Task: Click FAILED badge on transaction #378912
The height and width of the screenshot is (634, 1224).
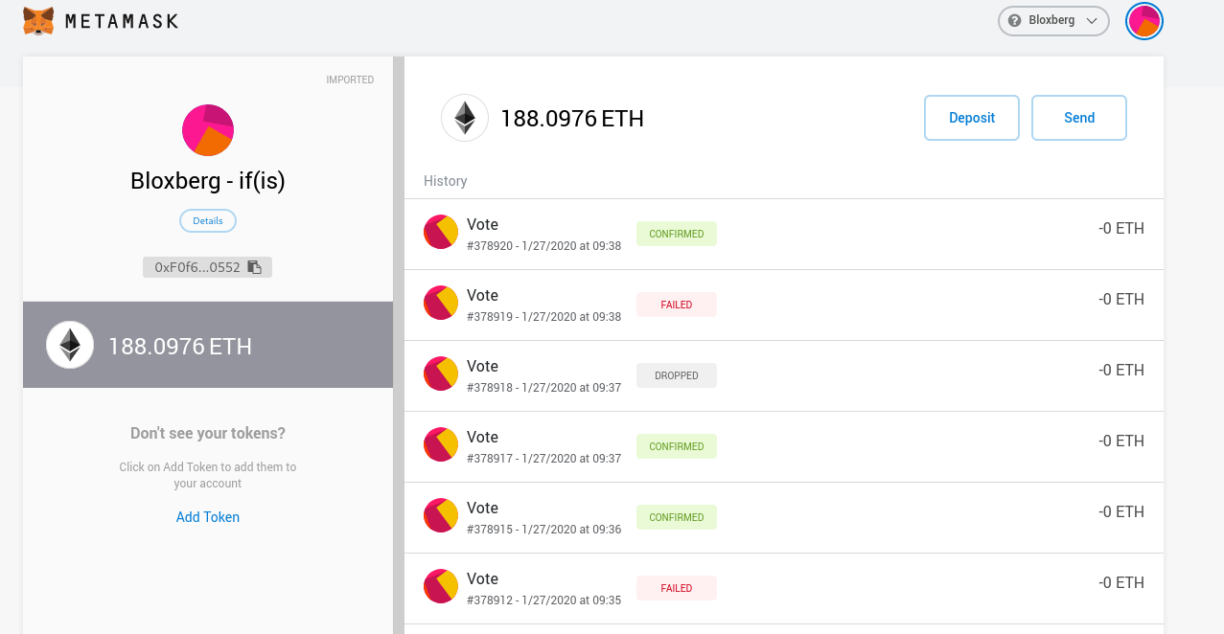Action: point(677,588)
